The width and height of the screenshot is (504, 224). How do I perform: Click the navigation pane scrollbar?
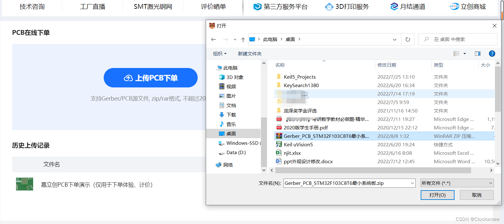coord(264,142)
